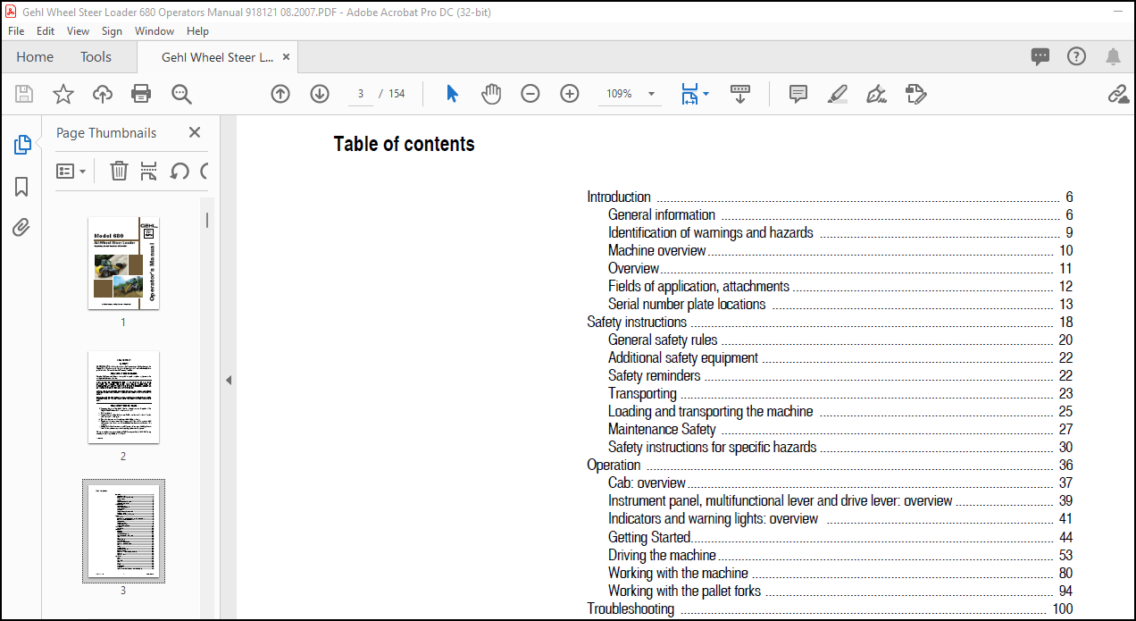Click the Save file icon
The image size is (1136, 621).
click(24, 94)
